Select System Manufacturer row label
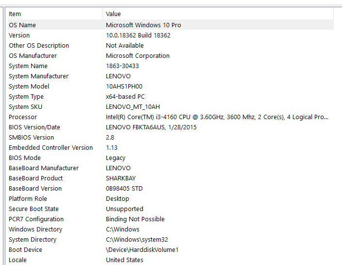Screen dimensions: 342x265 [x=38, y=76]
